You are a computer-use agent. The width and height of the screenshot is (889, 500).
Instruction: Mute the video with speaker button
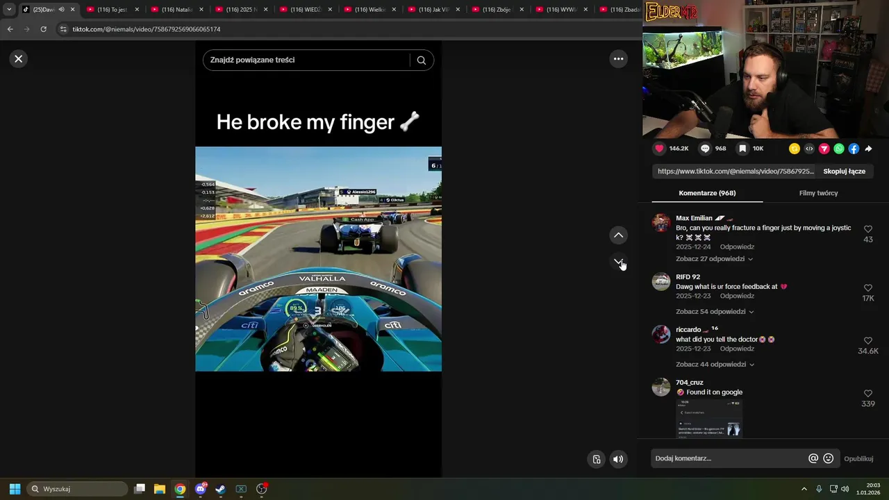pyautogui.click(x=618, y=459)
